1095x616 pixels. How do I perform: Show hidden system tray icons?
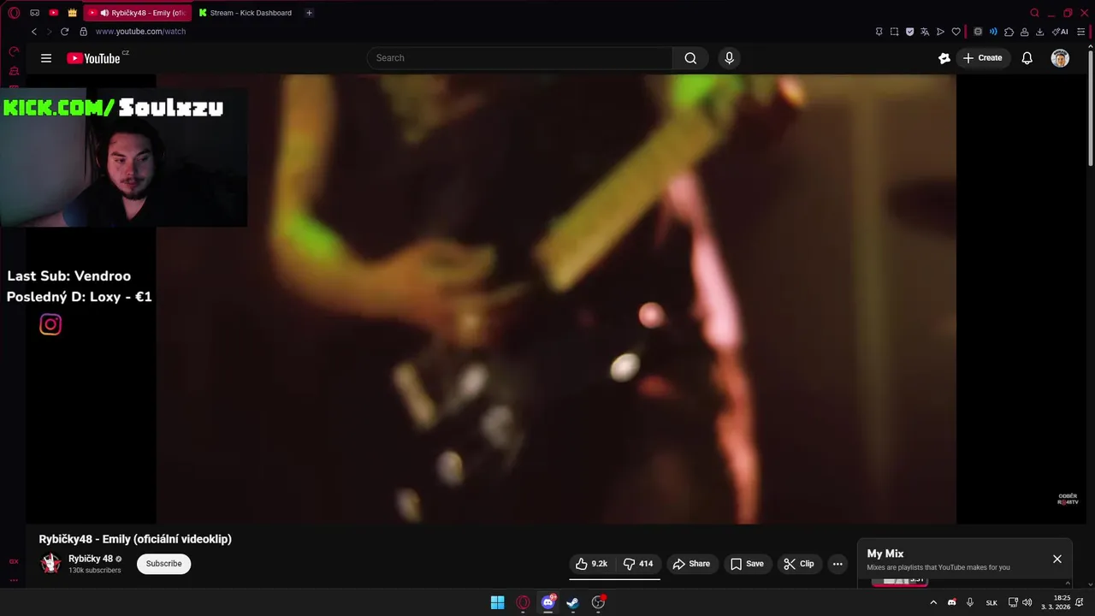point(933,602)
